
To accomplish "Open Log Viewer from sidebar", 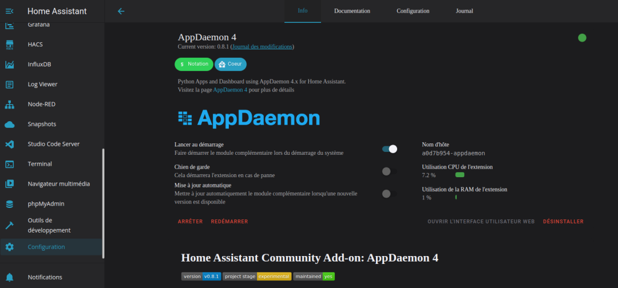I will click(51, 84).
